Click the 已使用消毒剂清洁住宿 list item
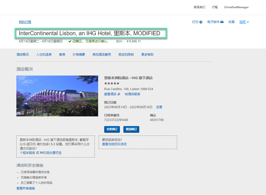 35,172
